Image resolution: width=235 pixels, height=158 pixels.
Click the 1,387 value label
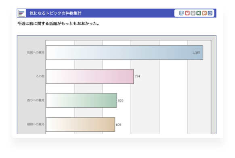pyautogui.click(x=196, y=53)
